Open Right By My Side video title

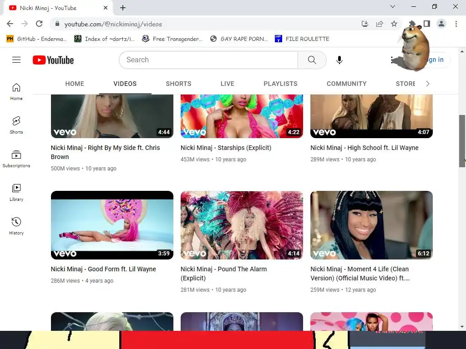105,152
